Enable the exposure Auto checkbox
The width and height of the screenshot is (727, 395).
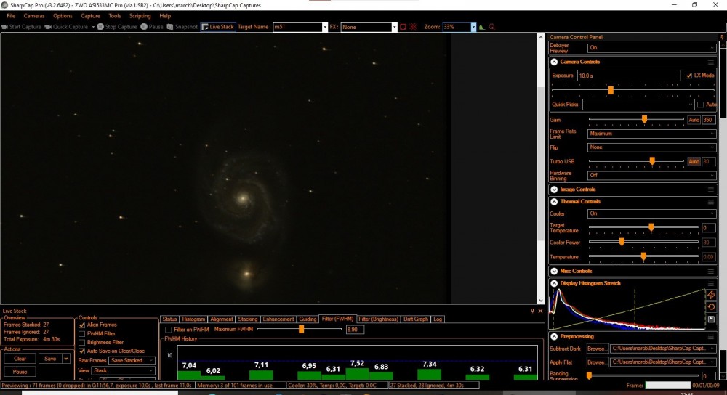pos(700,105)
